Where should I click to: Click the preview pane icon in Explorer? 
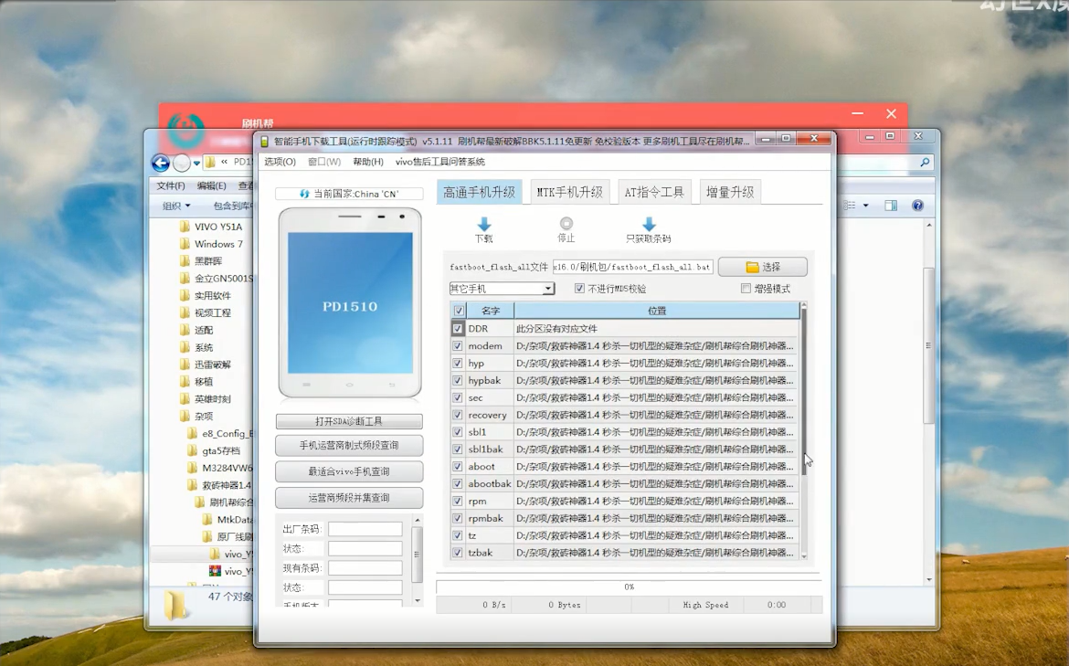click(891, 206)
